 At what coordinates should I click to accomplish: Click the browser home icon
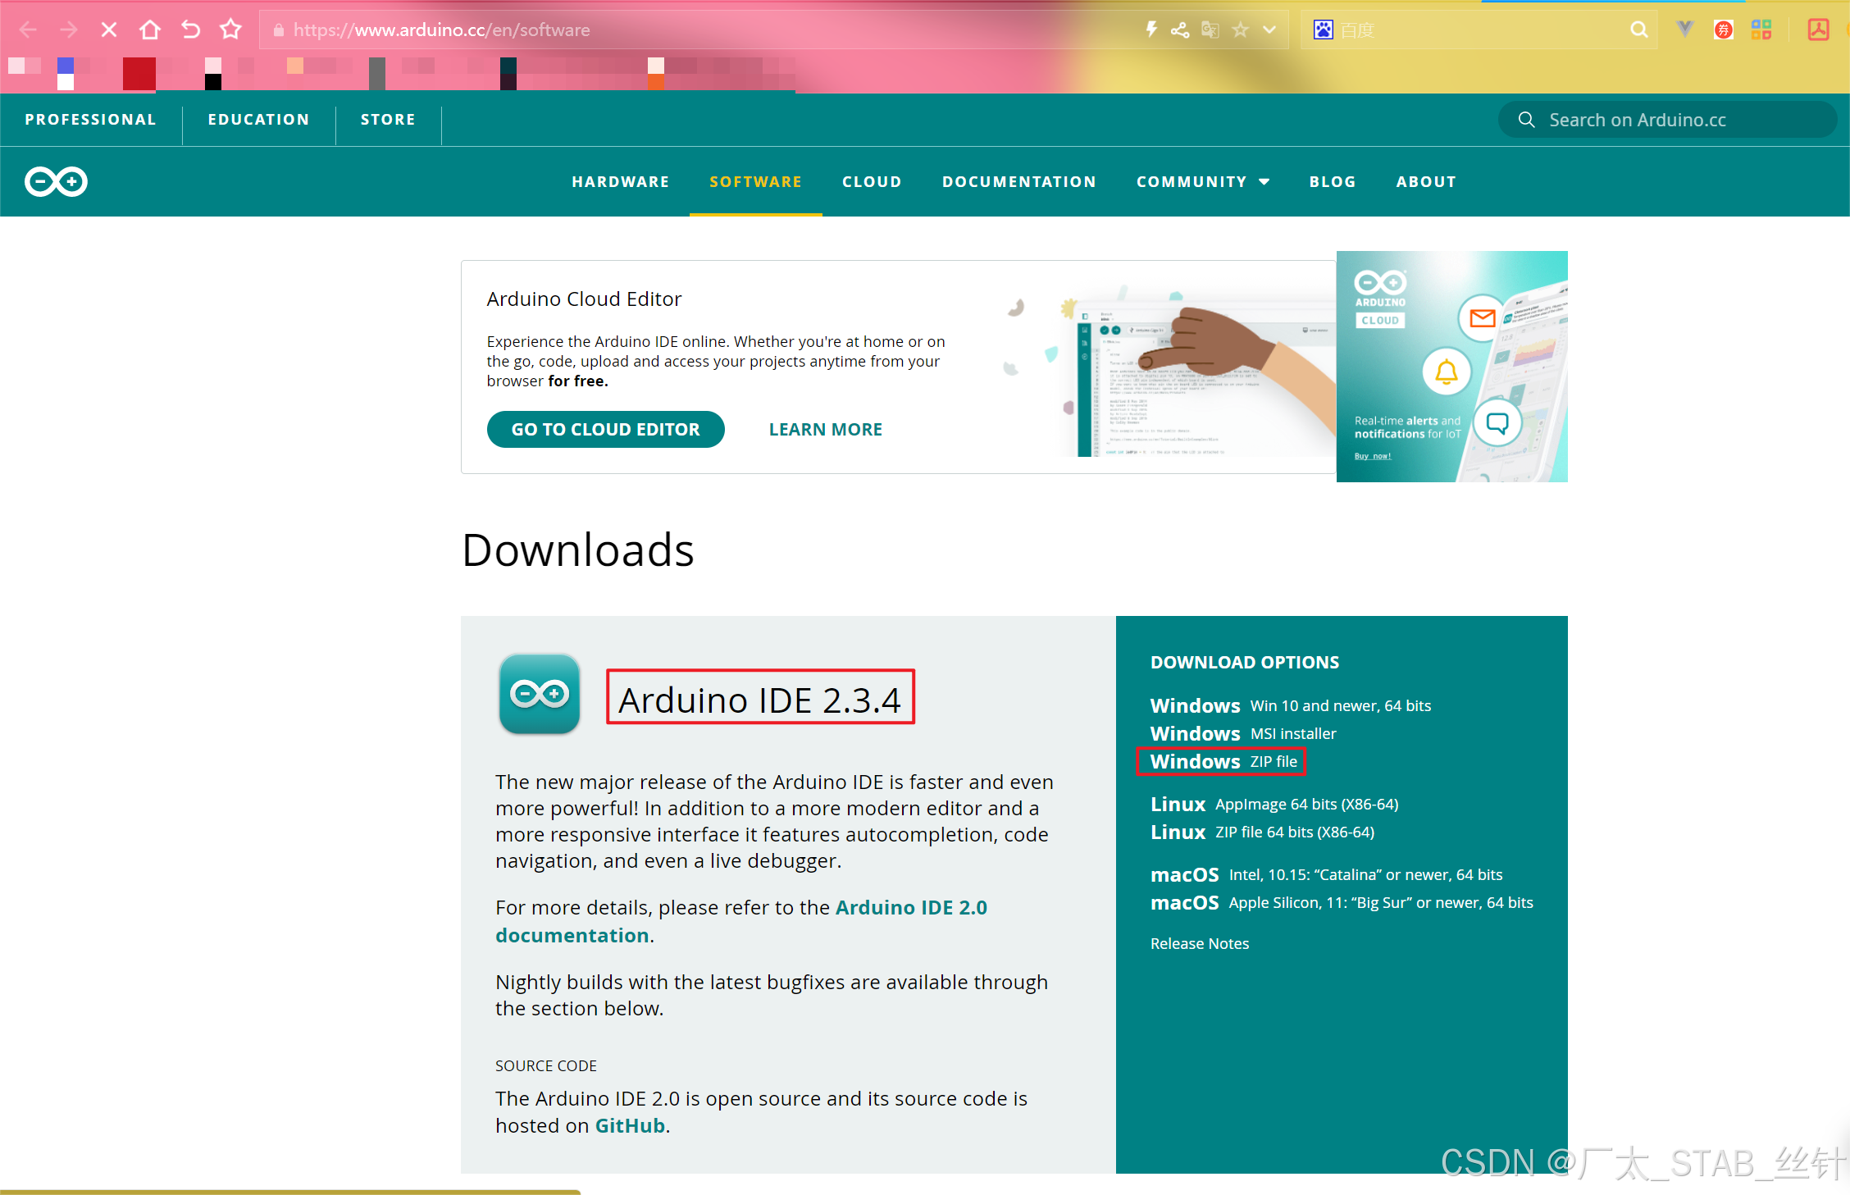tap(150, 29)
